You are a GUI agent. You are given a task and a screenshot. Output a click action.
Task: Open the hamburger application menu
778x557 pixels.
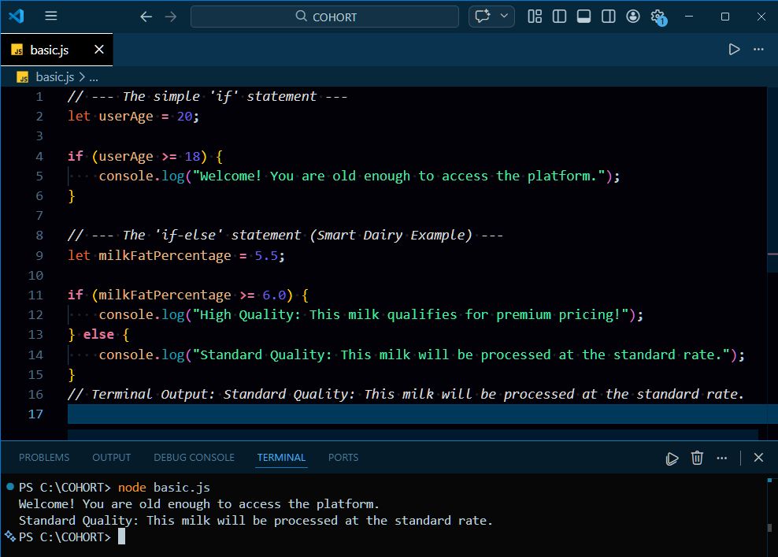point(50,17)
